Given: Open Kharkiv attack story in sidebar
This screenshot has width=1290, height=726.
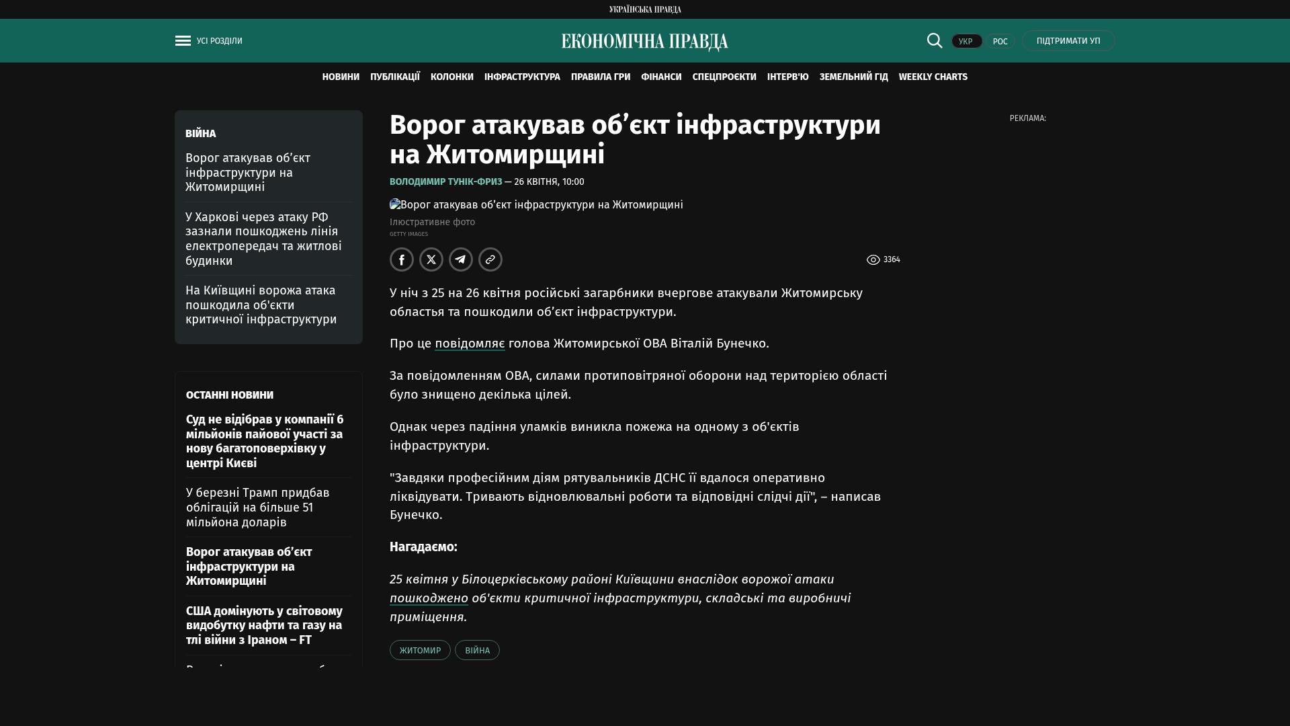Looking at the screenshot, I should click(263, 239).
